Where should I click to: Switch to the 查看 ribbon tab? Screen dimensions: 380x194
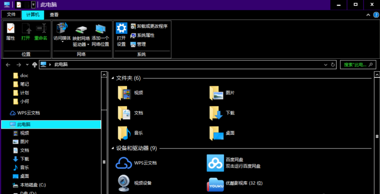click(x=54, y=15)
